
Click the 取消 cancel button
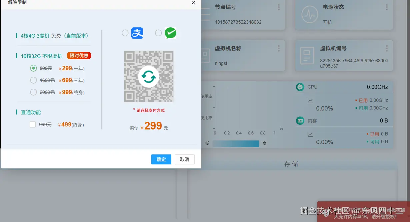coord(184,159)
